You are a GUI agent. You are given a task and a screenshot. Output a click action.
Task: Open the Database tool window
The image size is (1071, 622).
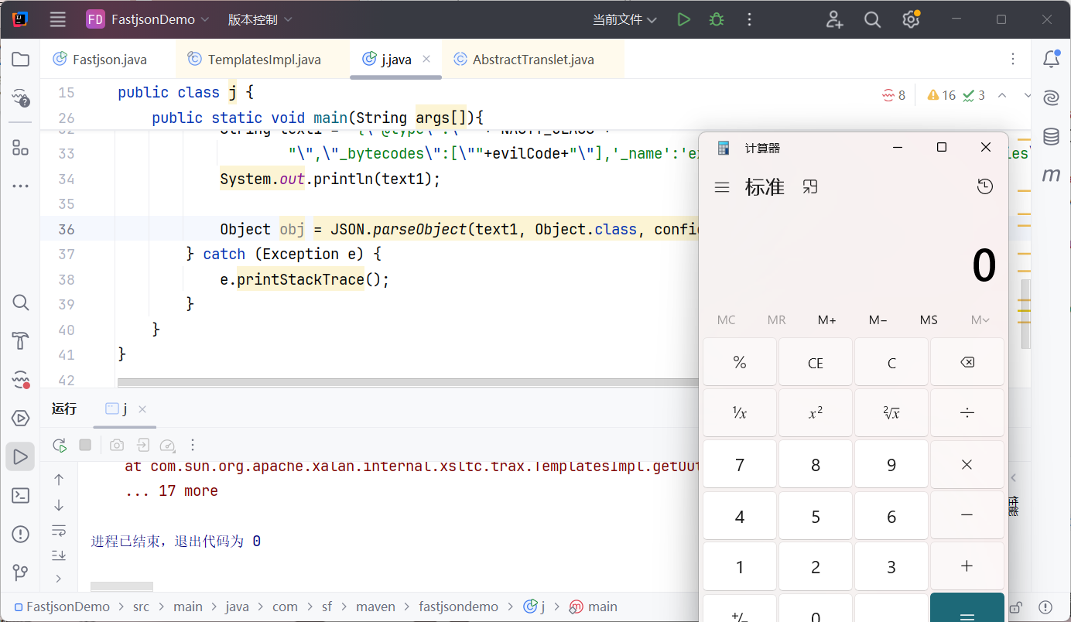[1051, 137]
